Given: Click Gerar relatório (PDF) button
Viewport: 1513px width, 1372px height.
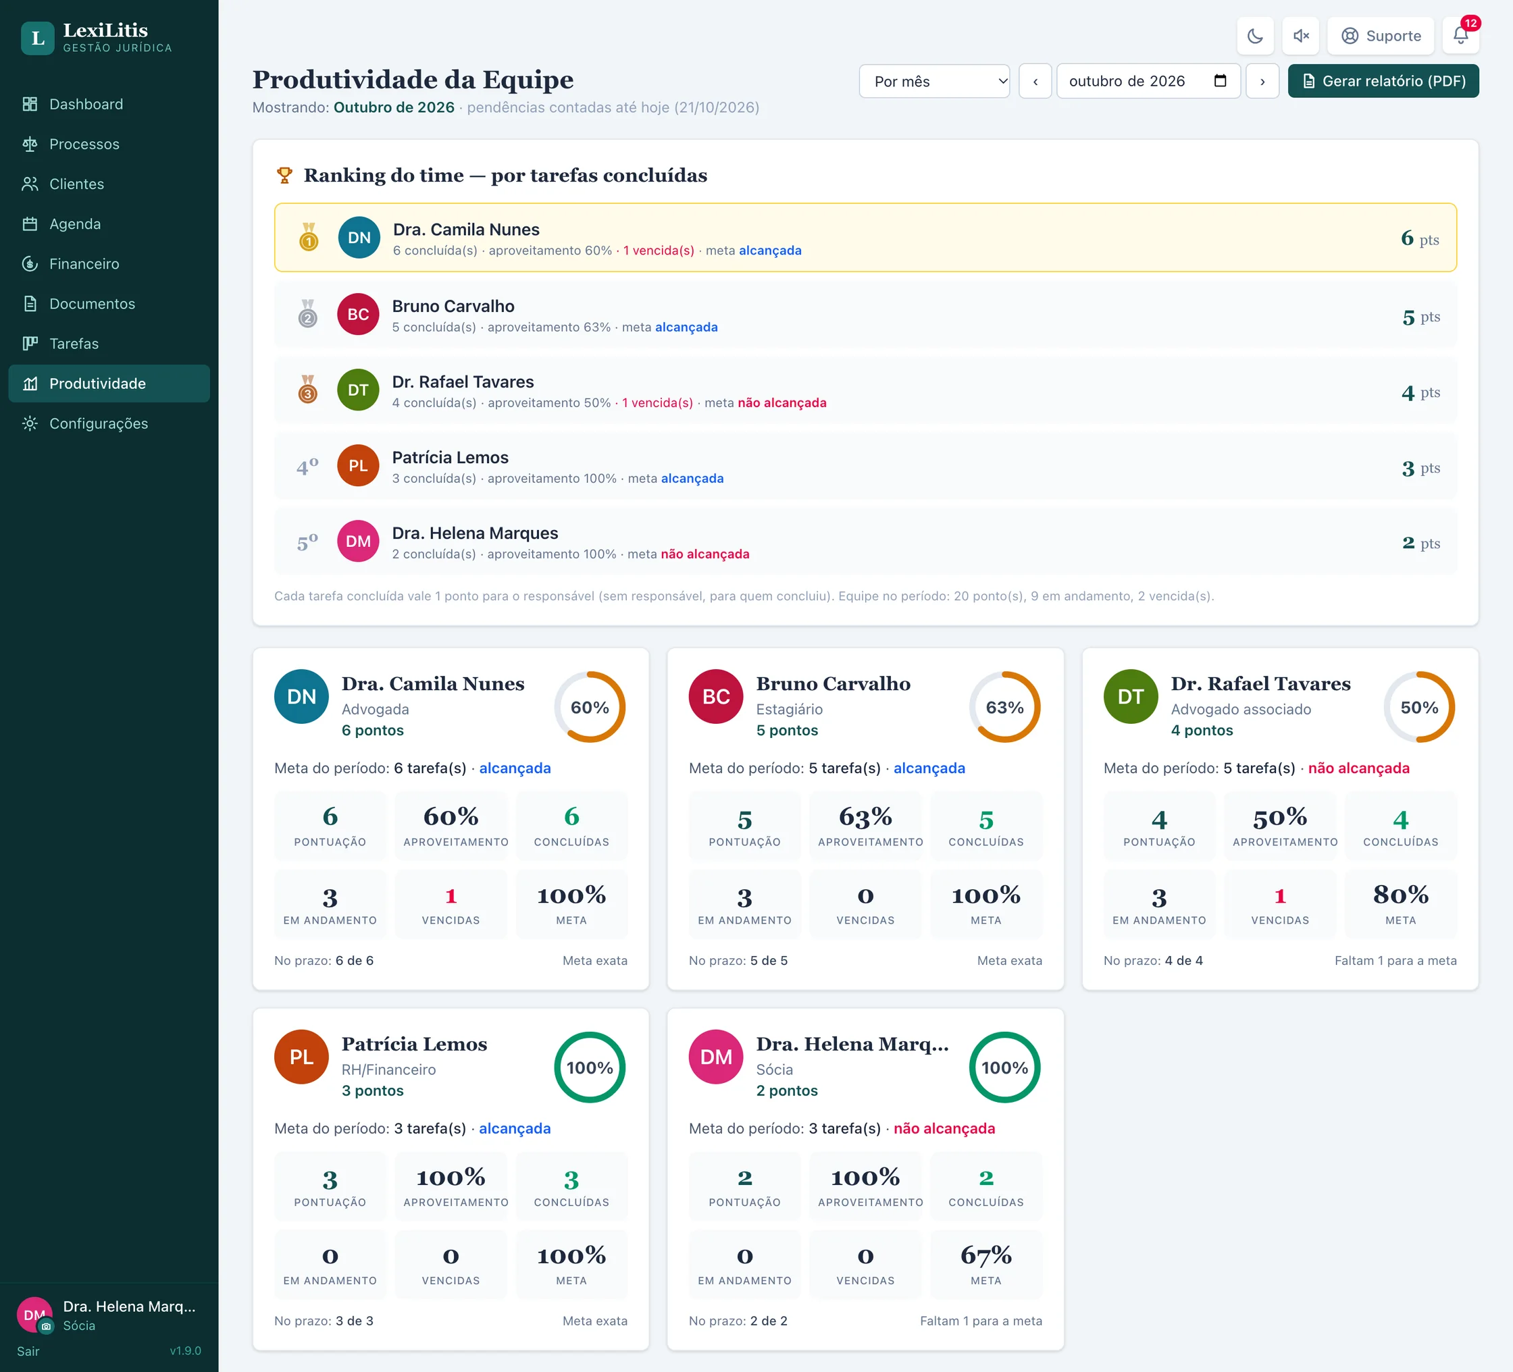Looking at the screenshot, I should [x=1383, y=81].
